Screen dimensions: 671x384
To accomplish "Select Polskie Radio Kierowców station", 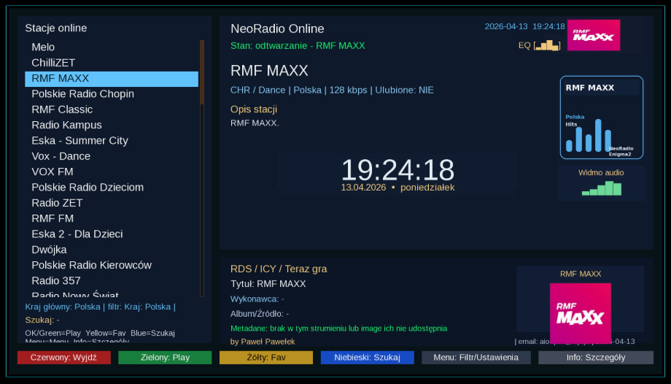I will (112, 265).
